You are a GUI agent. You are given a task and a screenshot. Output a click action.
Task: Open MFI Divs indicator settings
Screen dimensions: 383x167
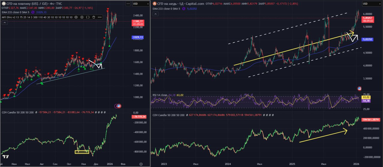(x=82, y=17)
